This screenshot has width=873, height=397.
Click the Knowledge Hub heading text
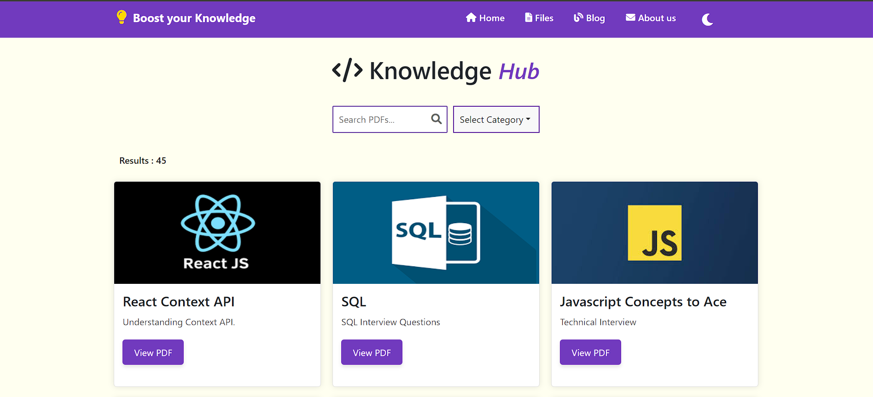click(x=454, y=71)
